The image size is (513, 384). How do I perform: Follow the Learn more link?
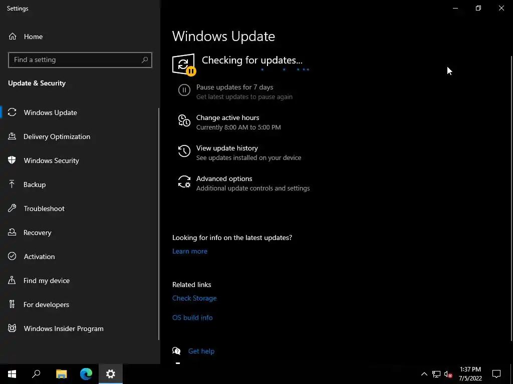tap(190, 251)
